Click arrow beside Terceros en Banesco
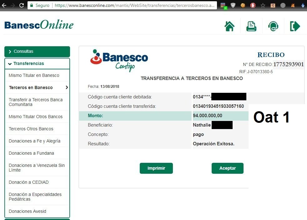Image resolution: width=307 pixels, height=220 pixels. click(67, 87)
